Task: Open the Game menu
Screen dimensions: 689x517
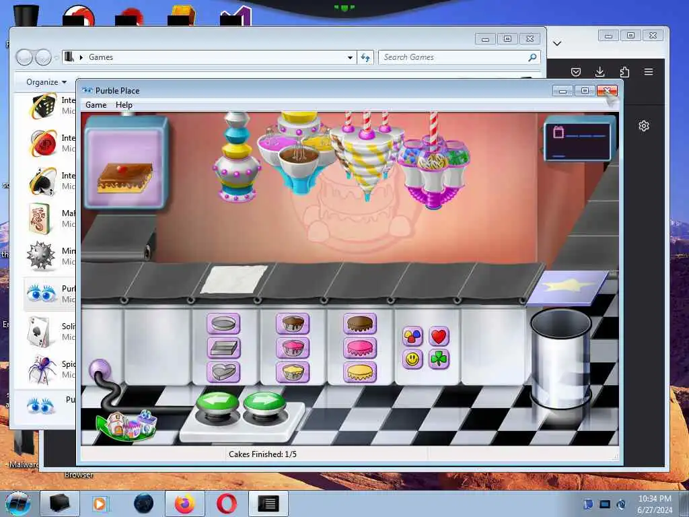Action: (96, 105)
